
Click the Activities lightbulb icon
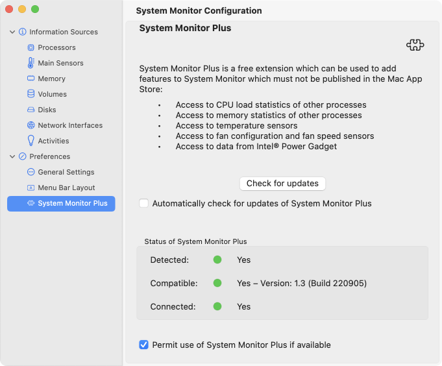[31, 141]
